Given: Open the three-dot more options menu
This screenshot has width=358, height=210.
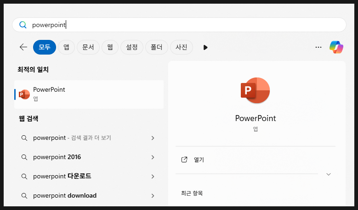Looking at the screenshot, I should click(318, 47).
